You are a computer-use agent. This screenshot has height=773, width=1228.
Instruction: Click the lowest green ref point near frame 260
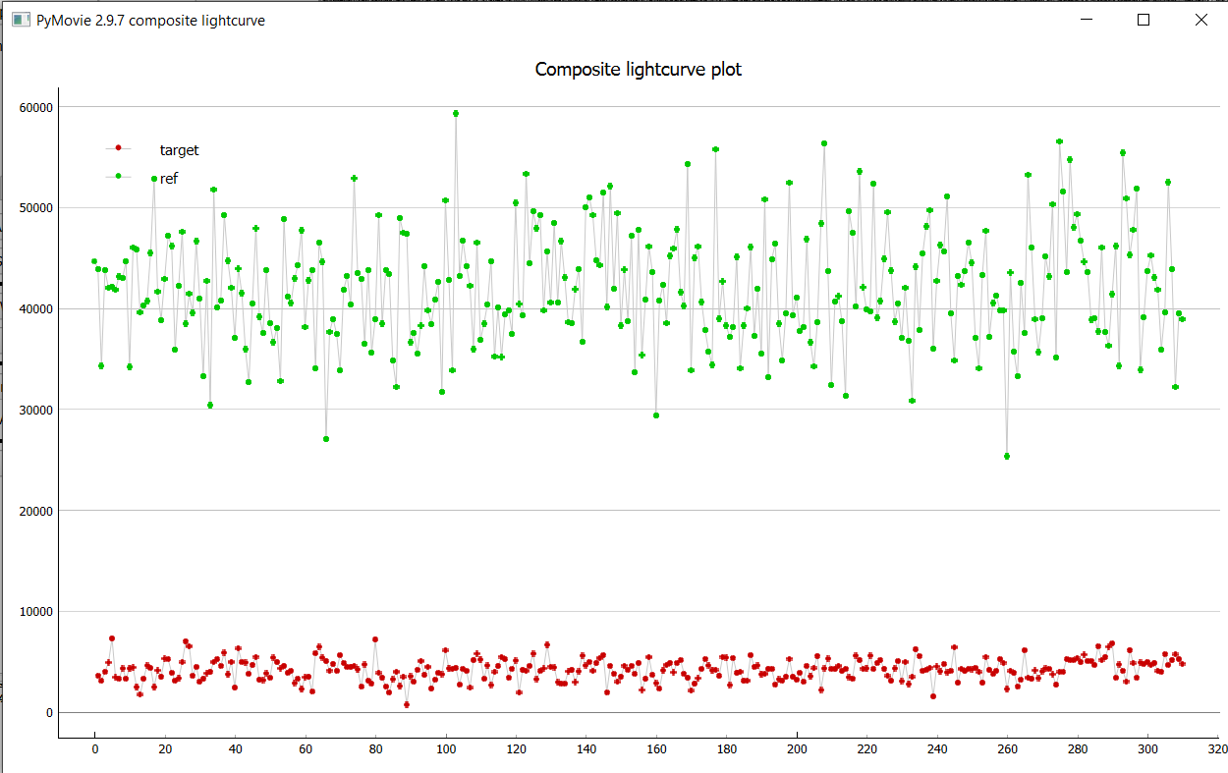[x=1007, y=456]
